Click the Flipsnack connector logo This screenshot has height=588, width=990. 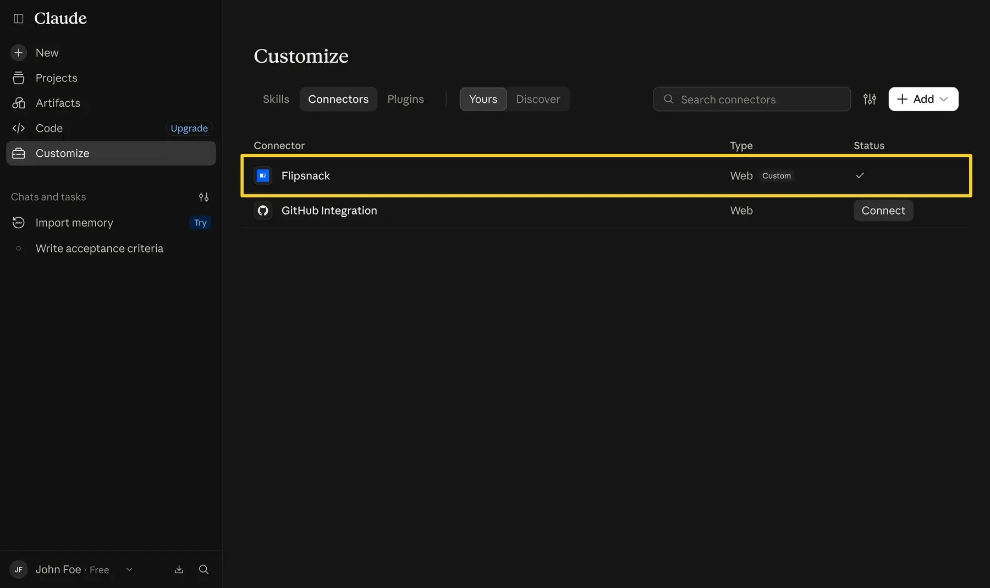[263, 175]
